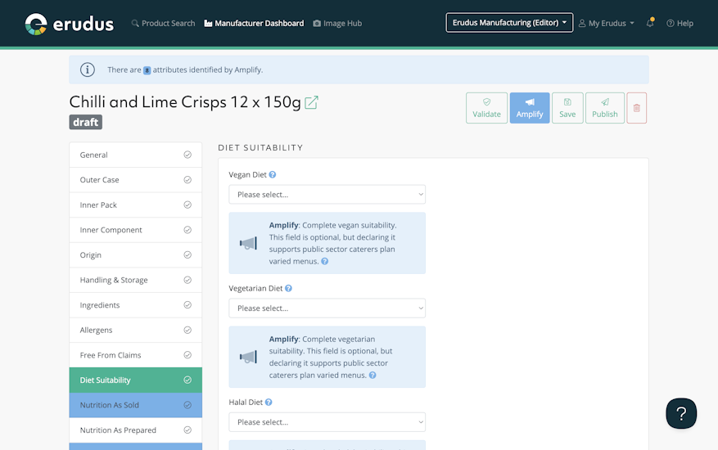Viewport: 718px width, 450px height.
Task: Click the Validate button
Action: 486,108
